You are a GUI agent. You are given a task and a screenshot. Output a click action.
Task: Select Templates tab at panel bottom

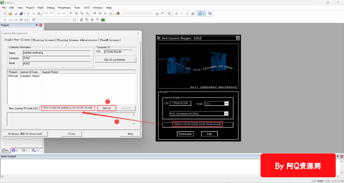click(x=36, y=151)
